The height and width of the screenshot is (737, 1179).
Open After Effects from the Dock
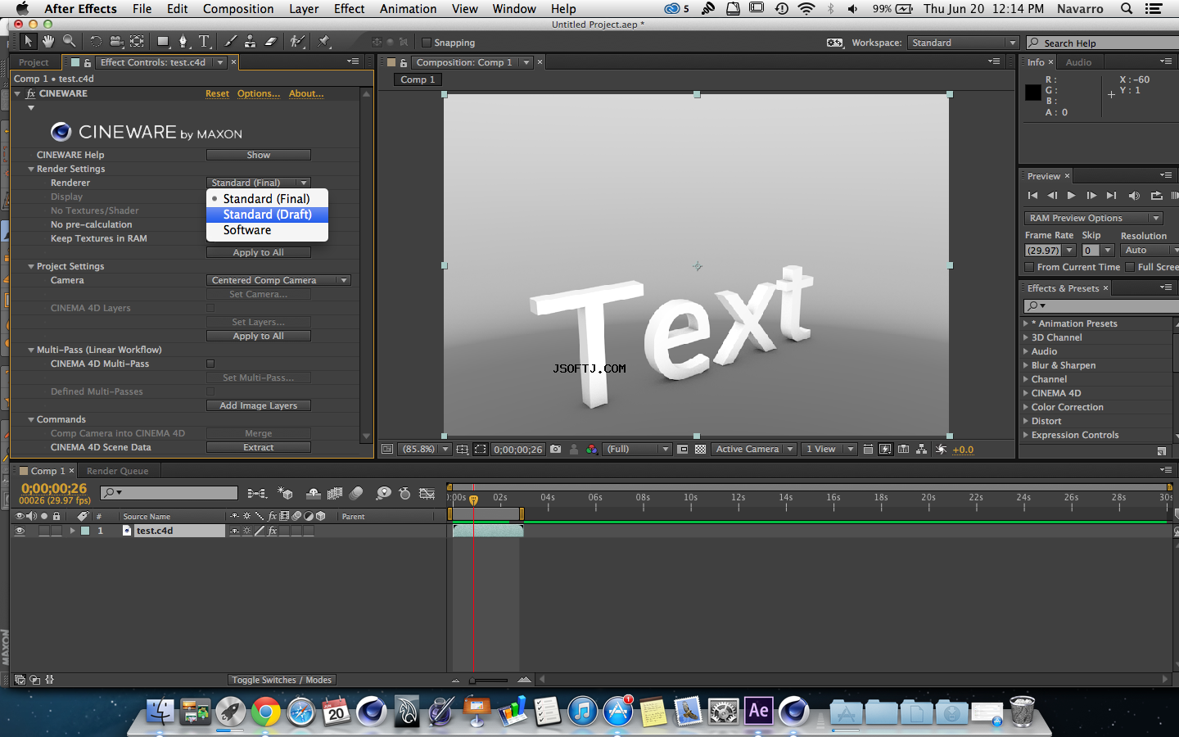(x=758, y=710)
